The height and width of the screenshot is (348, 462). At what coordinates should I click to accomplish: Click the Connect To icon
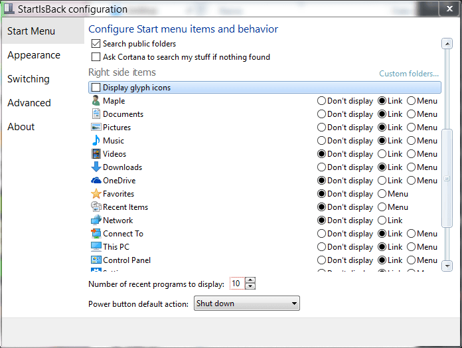tap(96, 233)
